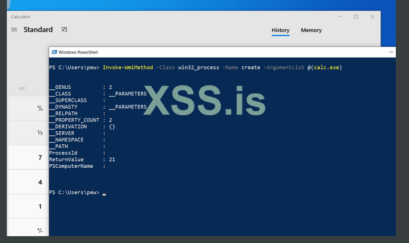The width and height of the screenshot is (409, 243).
Task: Minimize the Calculator window
Action: coord(340,17)
